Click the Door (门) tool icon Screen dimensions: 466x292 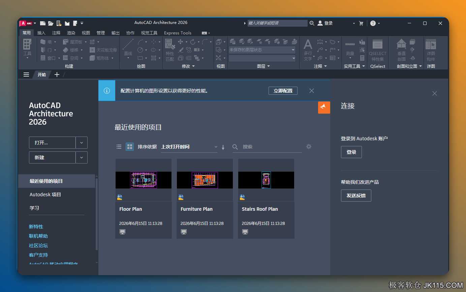(x=43, y=50)
